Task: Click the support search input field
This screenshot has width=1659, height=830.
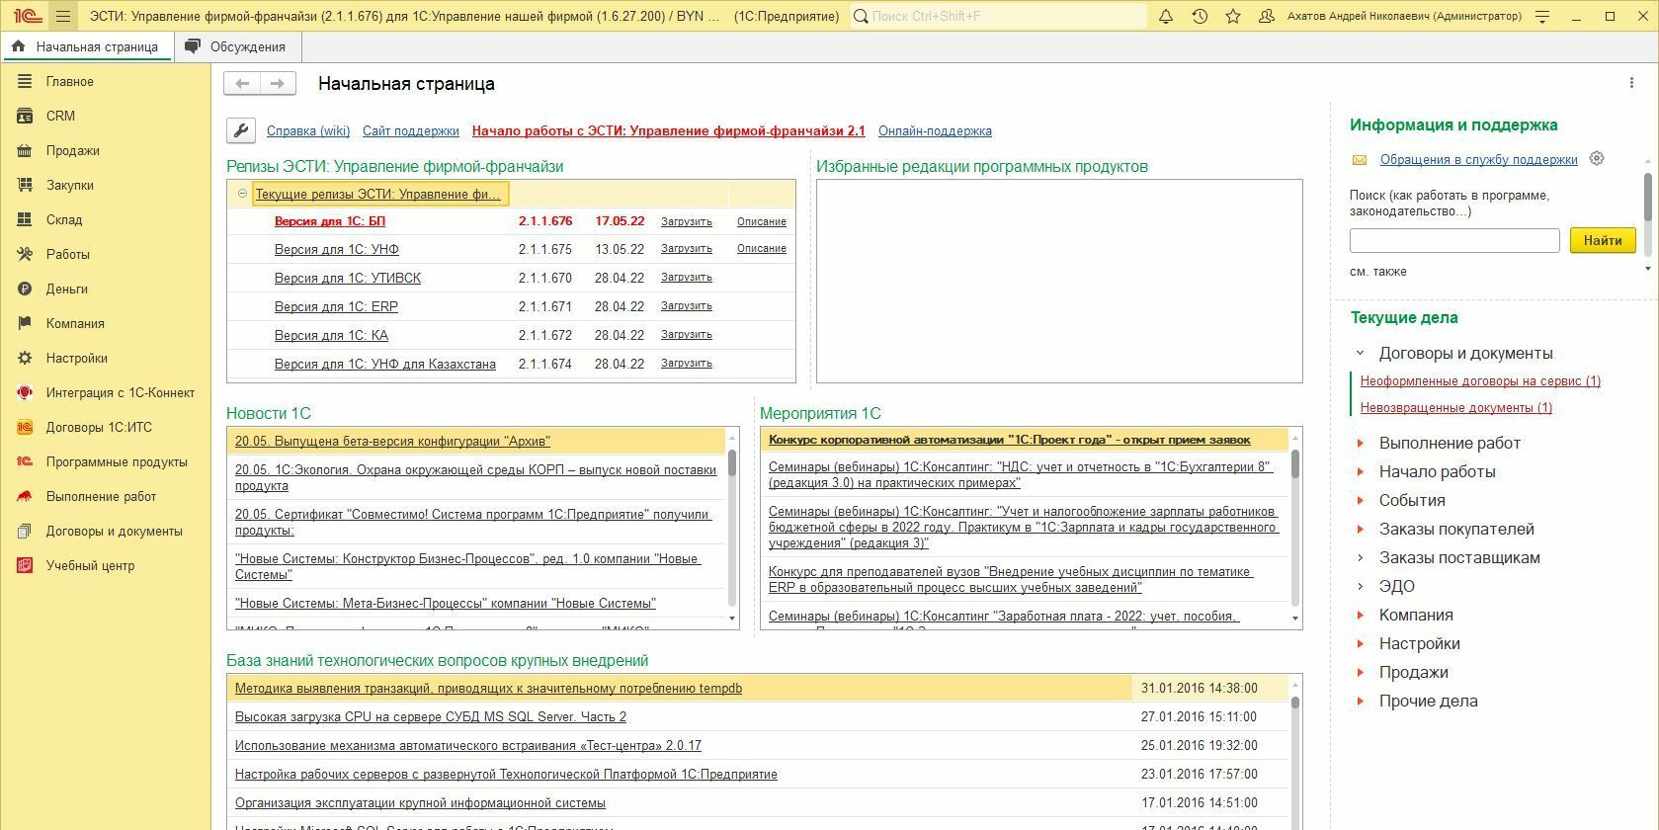Action: (x=1454, y=240)
